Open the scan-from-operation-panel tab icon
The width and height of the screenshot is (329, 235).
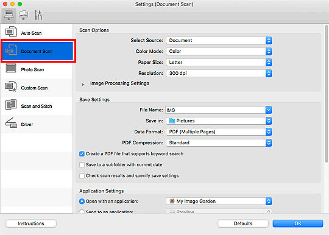coord(23,15)
